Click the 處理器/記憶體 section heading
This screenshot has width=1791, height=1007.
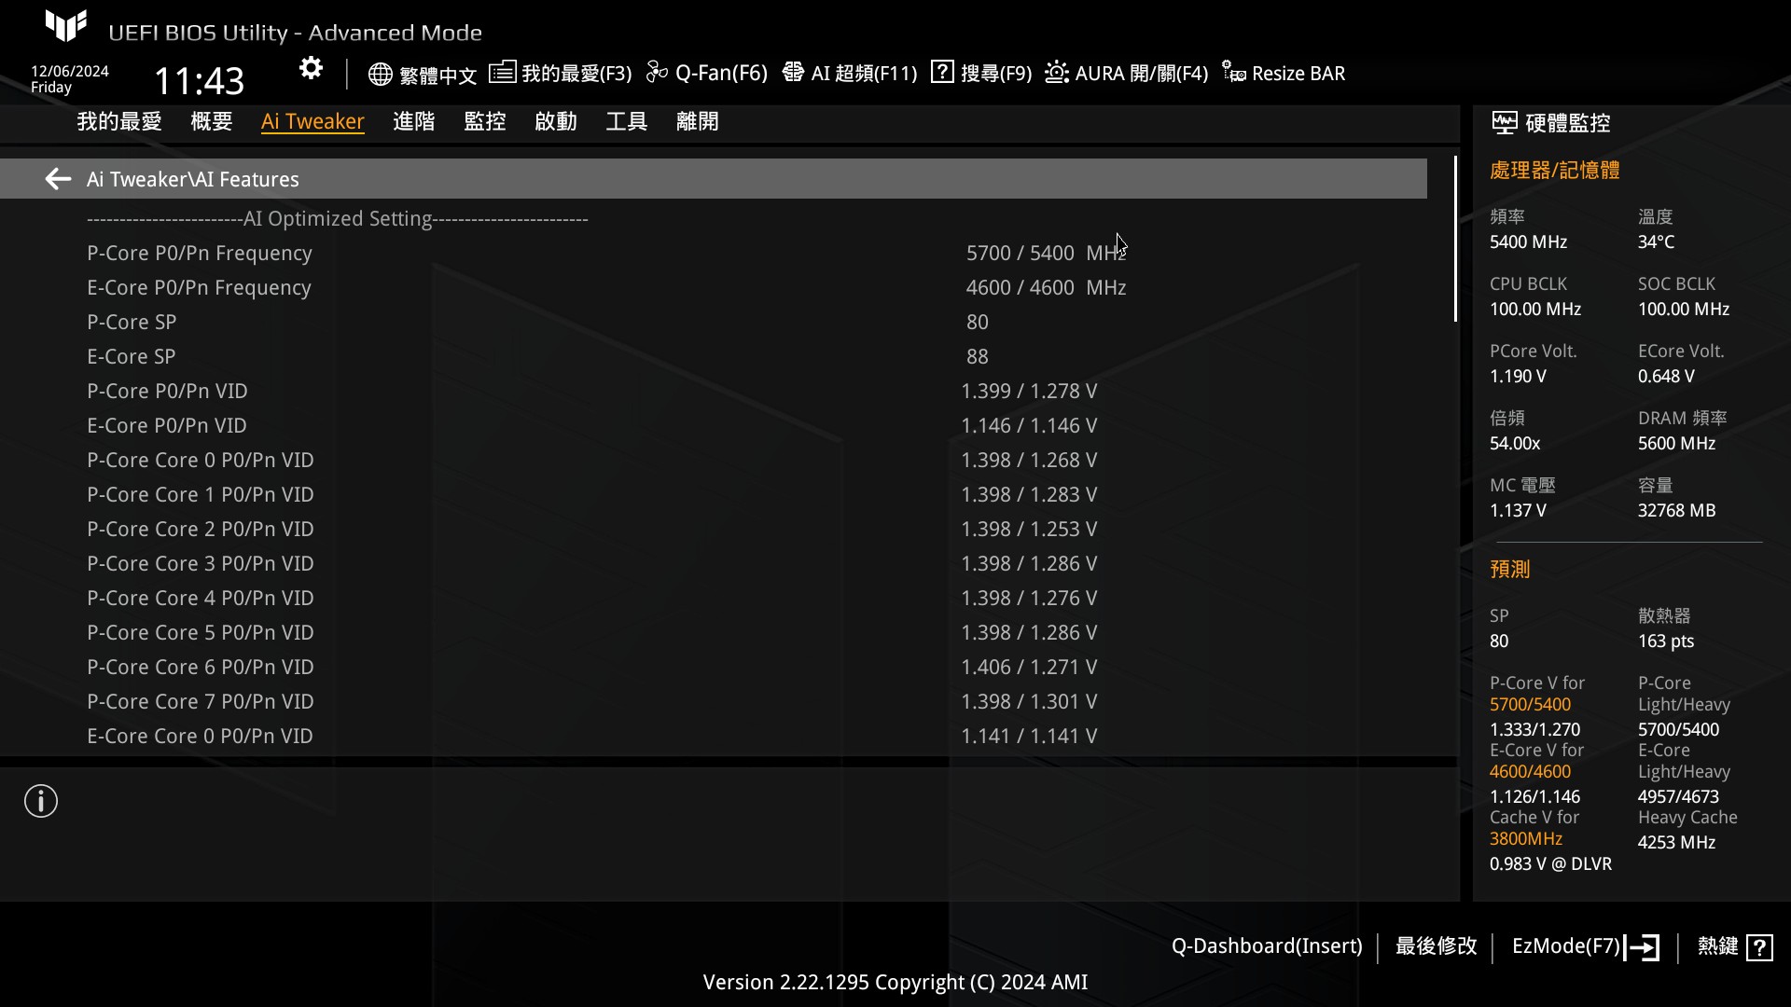(x=1554, y=171)
